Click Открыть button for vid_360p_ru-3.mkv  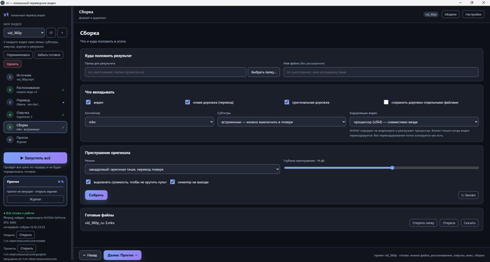point(449,223)
